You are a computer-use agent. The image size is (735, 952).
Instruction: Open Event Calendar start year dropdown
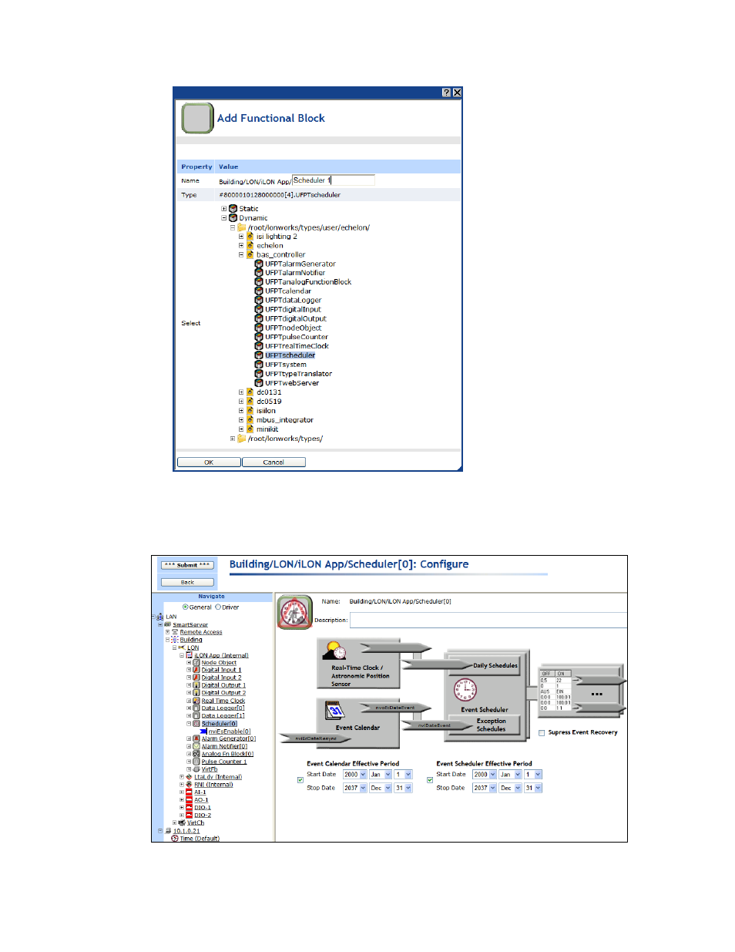pyautogui.click(x=363, y=775)
